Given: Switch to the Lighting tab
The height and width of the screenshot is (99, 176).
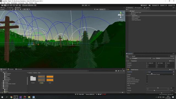Looking at the screenshot, I should [x=147, y=8].
